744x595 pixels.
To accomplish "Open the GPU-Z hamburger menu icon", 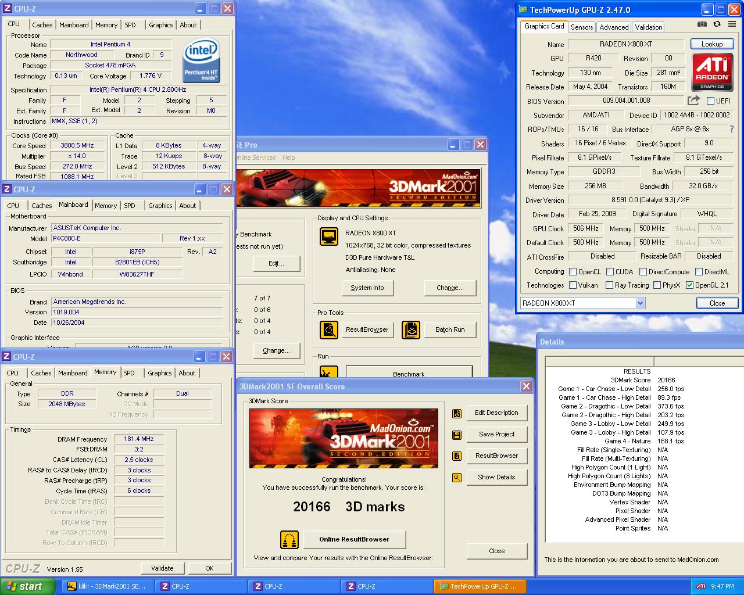I will 732,24.
